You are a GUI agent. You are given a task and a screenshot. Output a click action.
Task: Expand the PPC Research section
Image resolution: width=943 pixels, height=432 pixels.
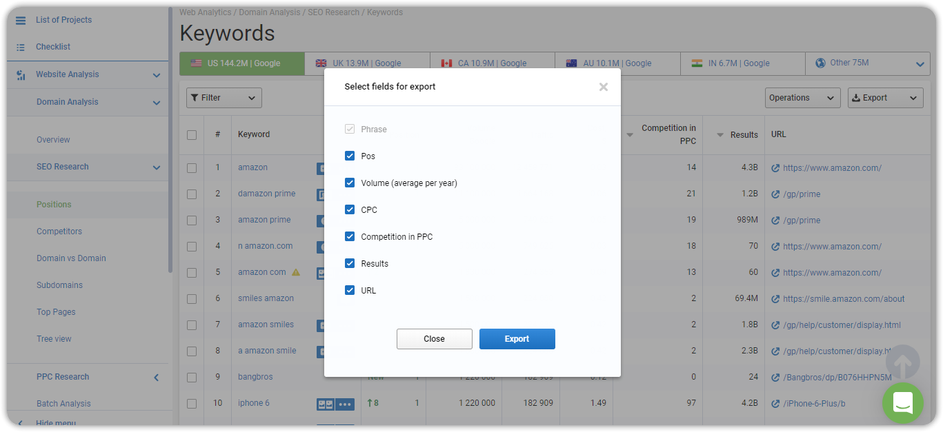coord(157,378)
